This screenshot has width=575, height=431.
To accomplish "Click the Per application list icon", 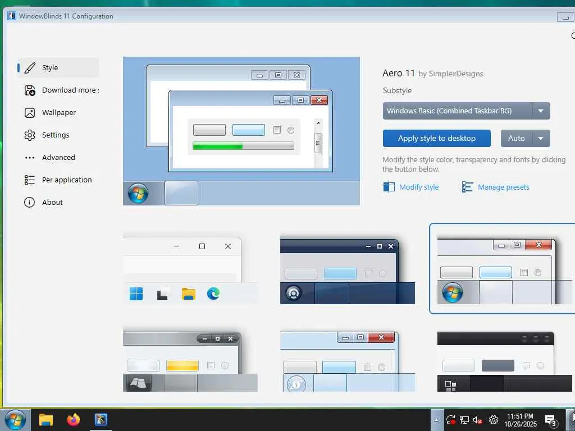I will tap(30, 180).
